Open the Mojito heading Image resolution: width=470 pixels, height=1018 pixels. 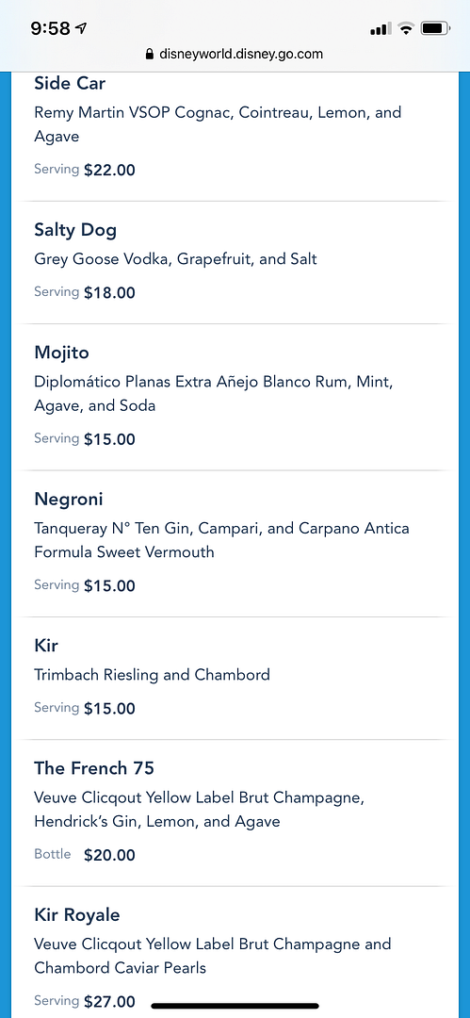[x=61, y=353]
